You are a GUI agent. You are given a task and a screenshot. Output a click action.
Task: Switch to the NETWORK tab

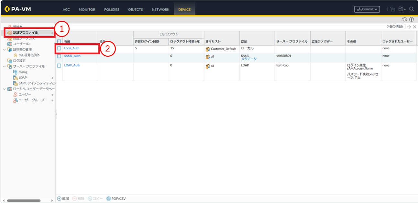point(161,9)
